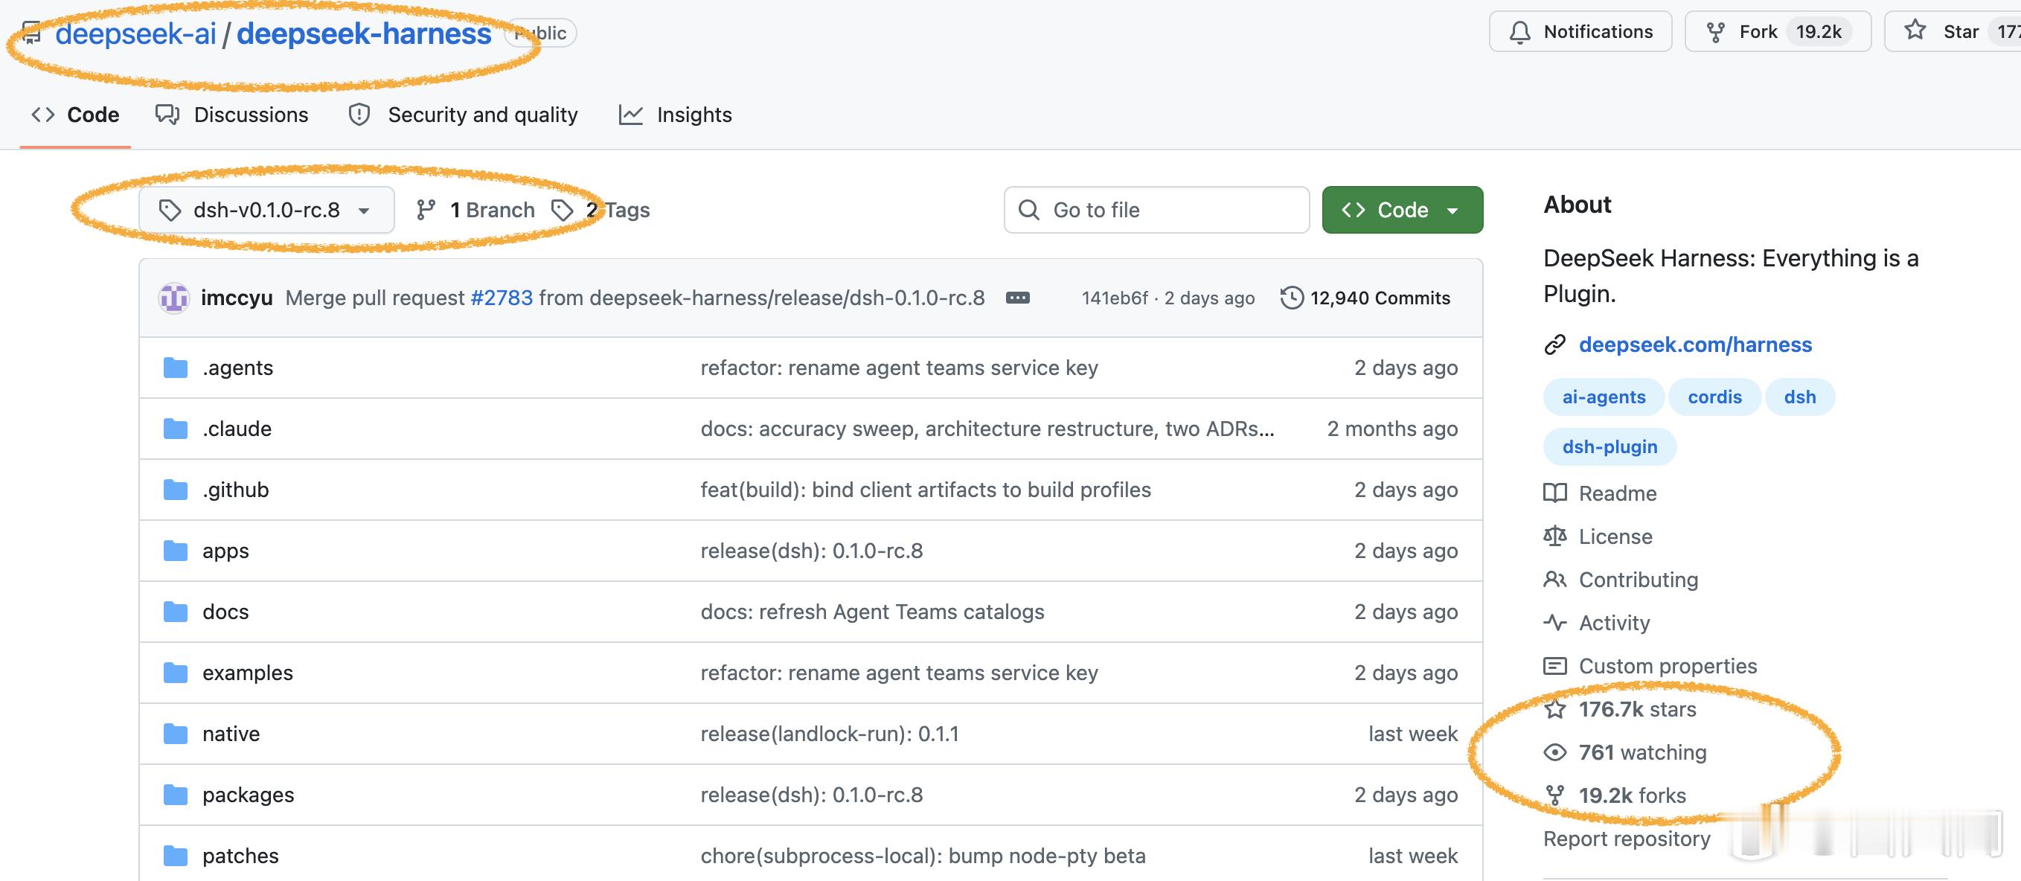Click the folder icon beside .agents
The image size is (2021, 881).
click(x=175, y=368)
